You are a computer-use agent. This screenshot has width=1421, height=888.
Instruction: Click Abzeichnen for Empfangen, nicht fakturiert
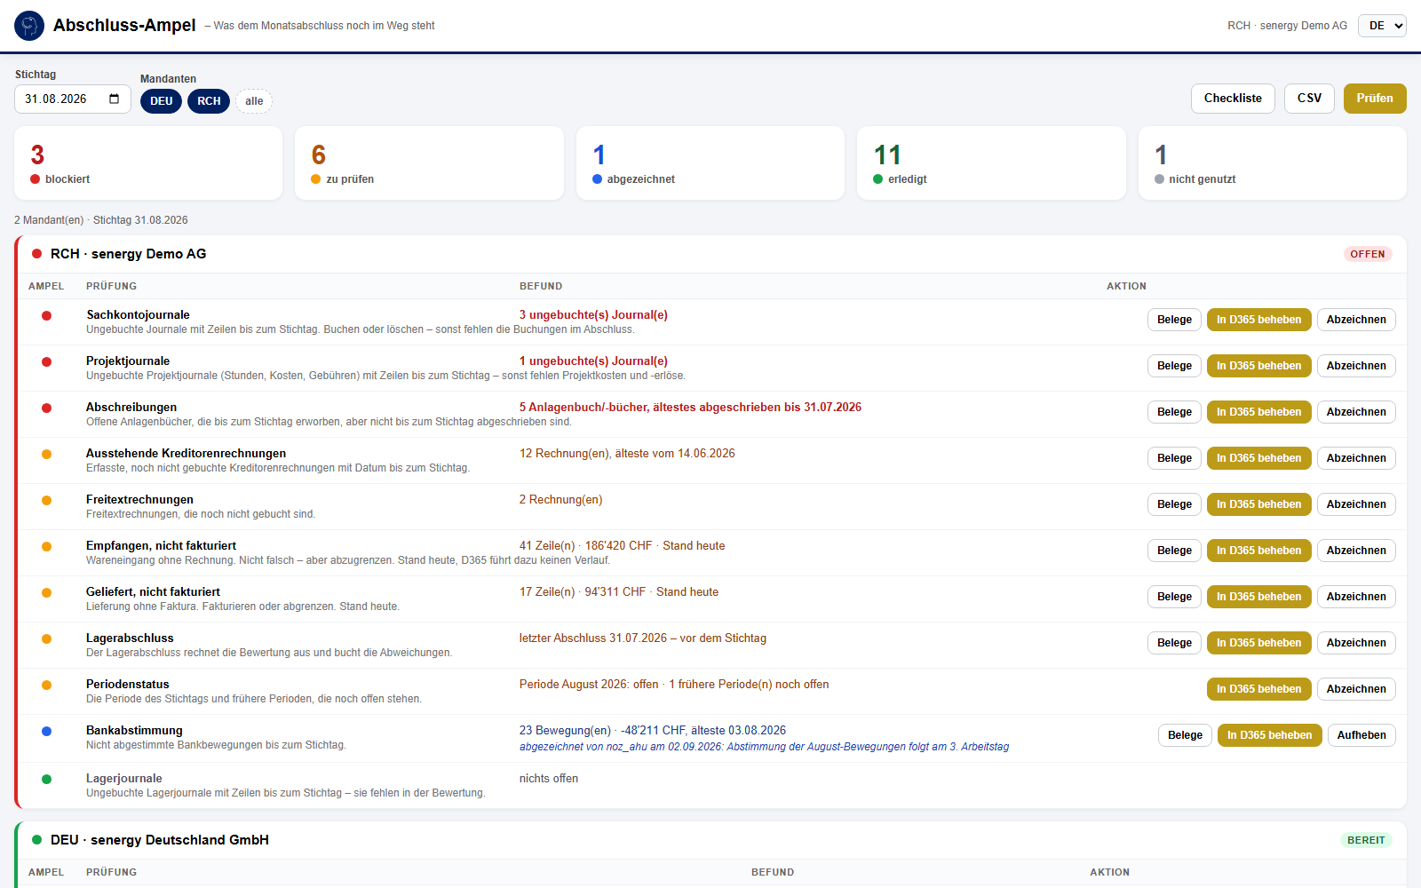[x=1356, y=551]
